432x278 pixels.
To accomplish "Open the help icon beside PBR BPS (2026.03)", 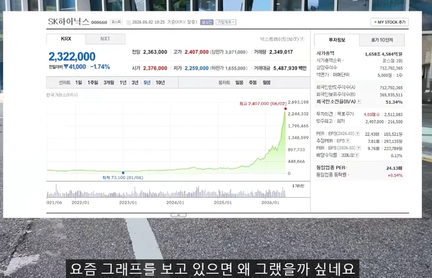I will coord(359,148).
